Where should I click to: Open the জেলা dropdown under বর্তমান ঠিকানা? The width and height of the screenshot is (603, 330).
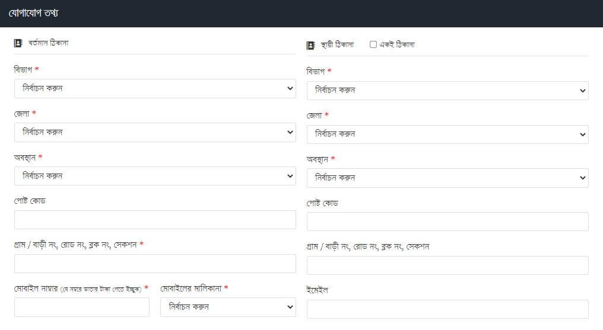click(155, 132)
